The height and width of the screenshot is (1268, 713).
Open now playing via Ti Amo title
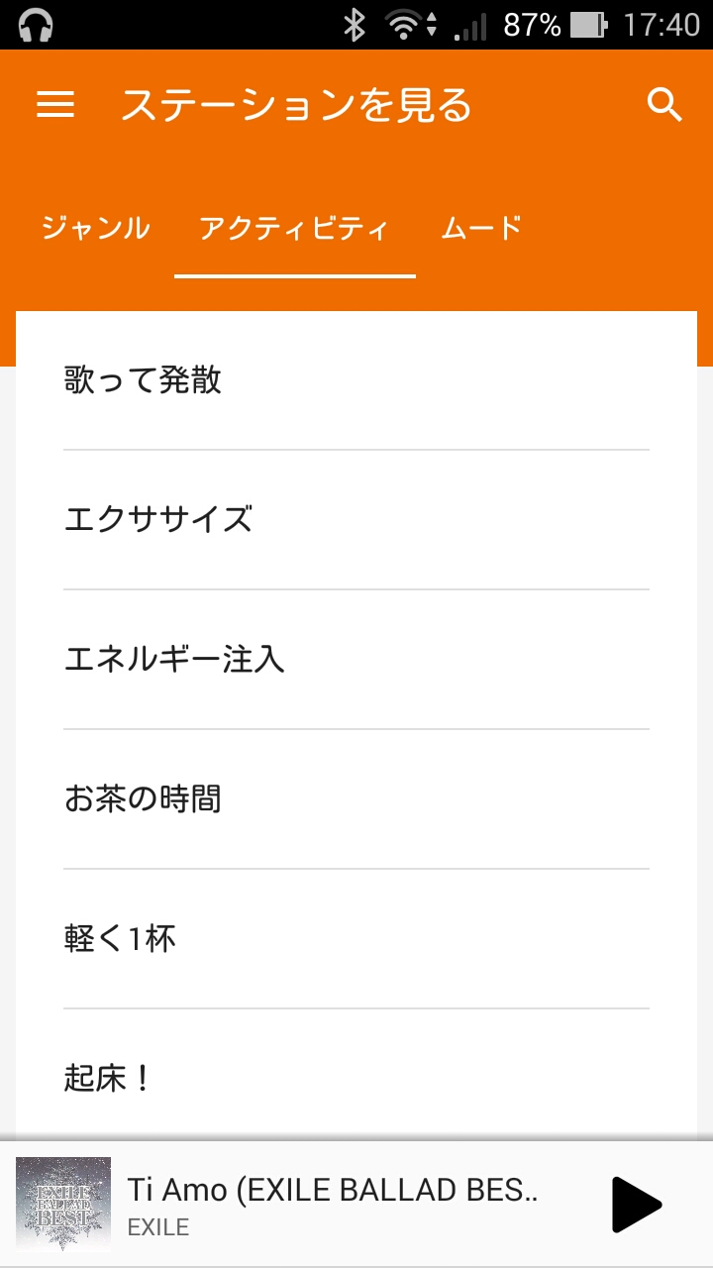(x=333, y=1190)
